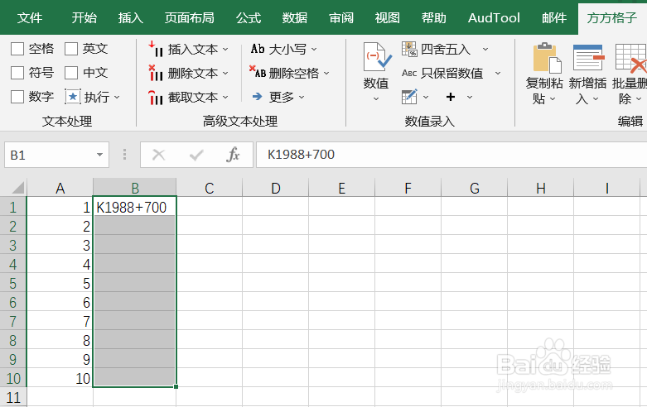647x407 pixels.
Task: Open the Name Box dropdown arrow
Action: point(99,155)
